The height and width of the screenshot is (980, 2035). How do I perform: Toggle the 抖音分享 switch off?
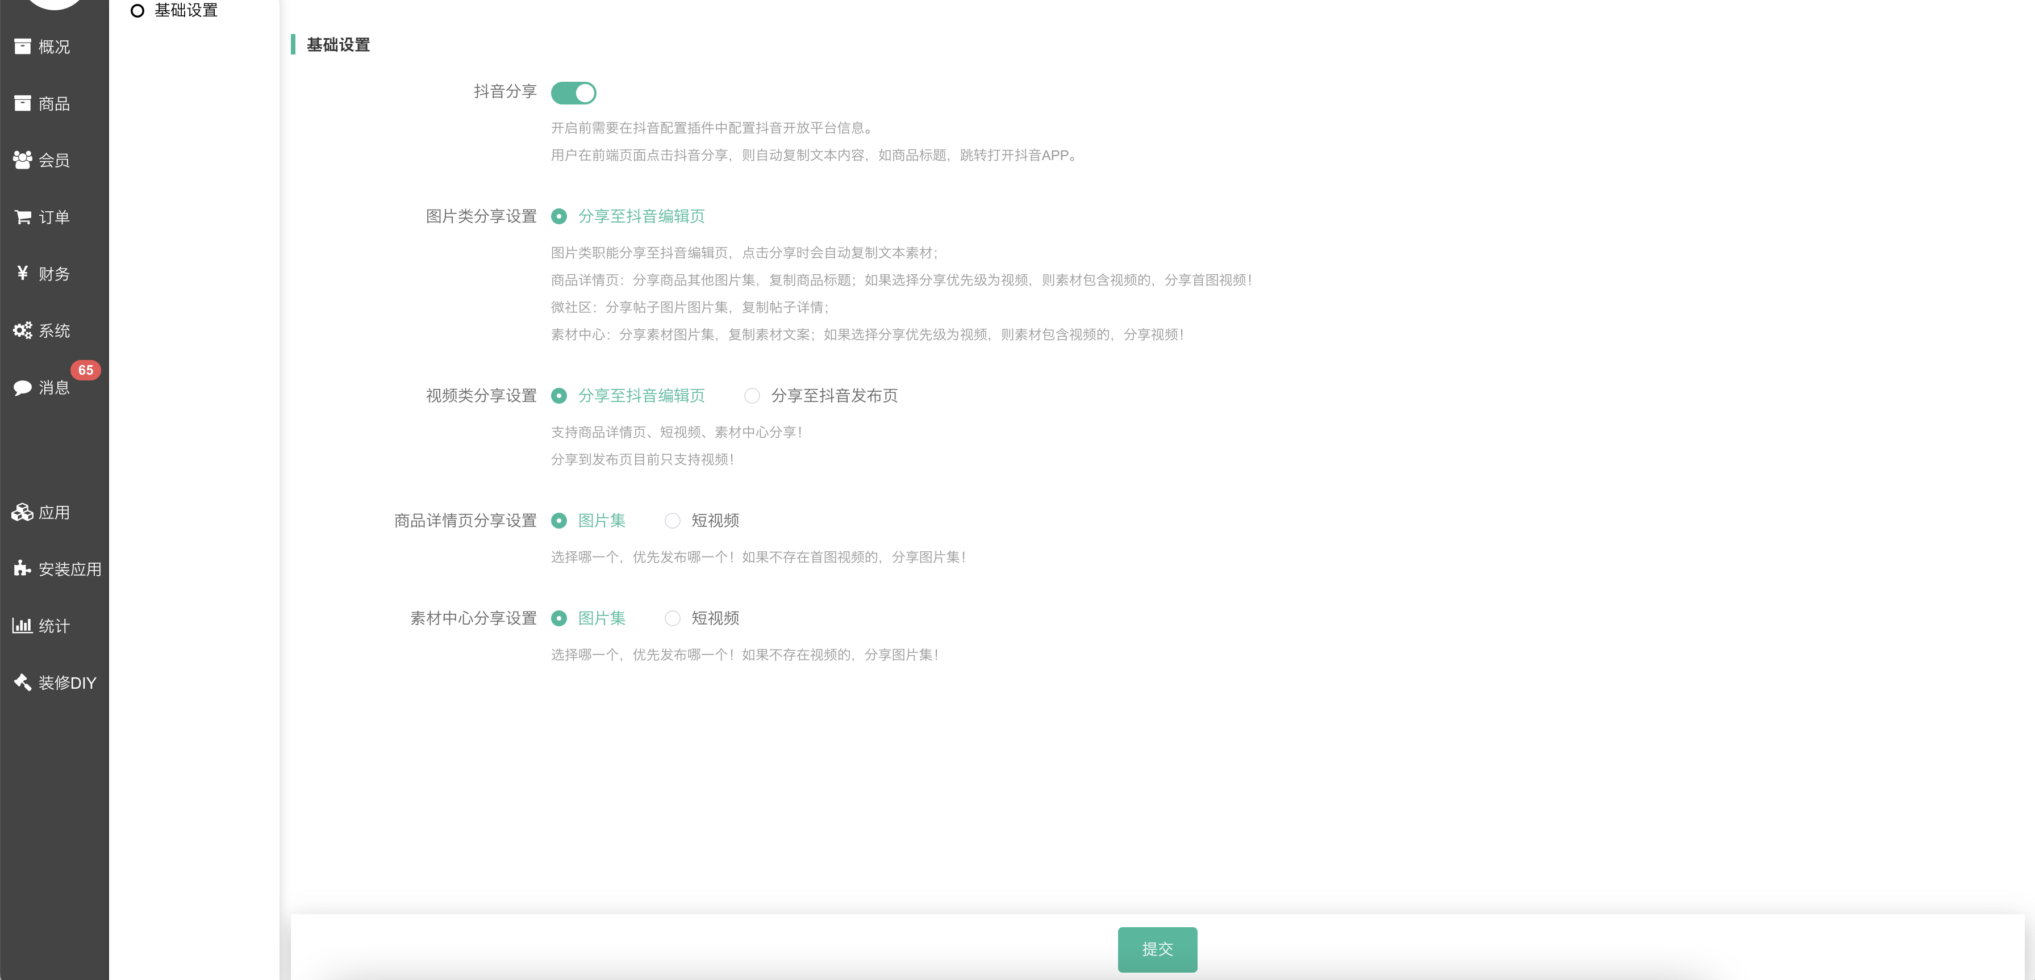pos(574,93)
